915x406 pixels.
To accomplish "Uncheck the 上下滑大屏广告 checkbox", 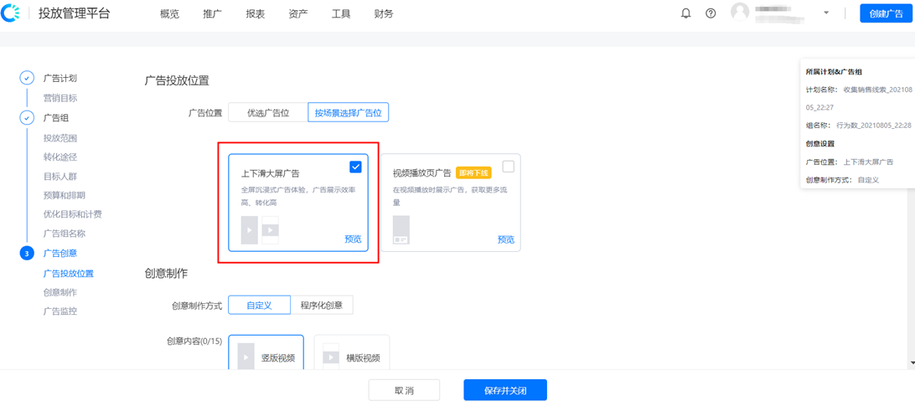I will pyautogui.click(x=356, y=167).
